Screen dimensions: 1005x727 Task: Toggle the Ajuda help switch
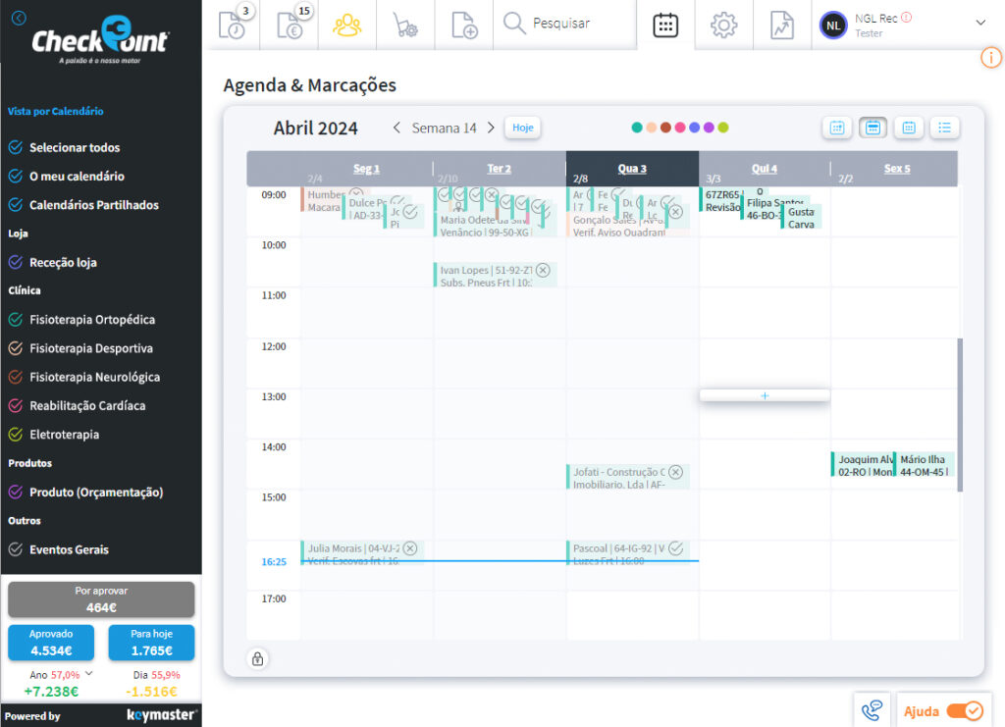pyautogui.click(x=964, y=710)
